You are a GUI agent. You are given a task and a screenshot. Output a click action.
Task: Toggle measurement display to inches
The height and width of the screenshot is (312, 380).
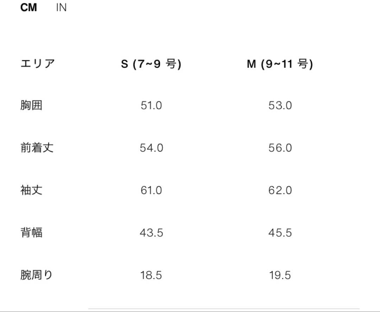[x=62, y=7]
